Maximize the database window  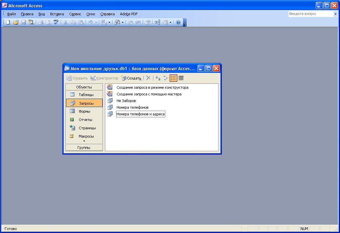(209, 68)
